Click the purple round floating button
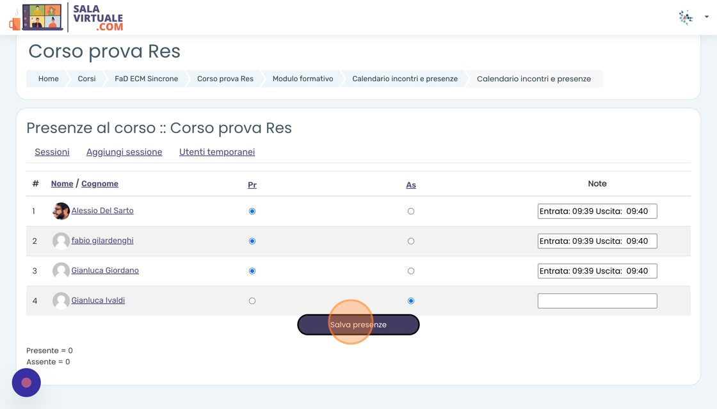Screen dimensions: 717x409 click(26, 383)
